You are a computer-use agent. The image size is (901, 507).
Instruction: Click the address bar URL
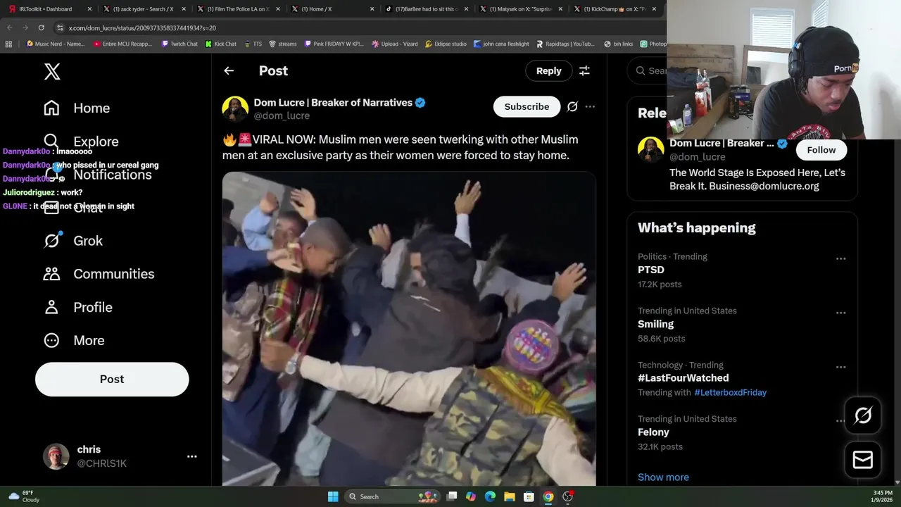142,27
